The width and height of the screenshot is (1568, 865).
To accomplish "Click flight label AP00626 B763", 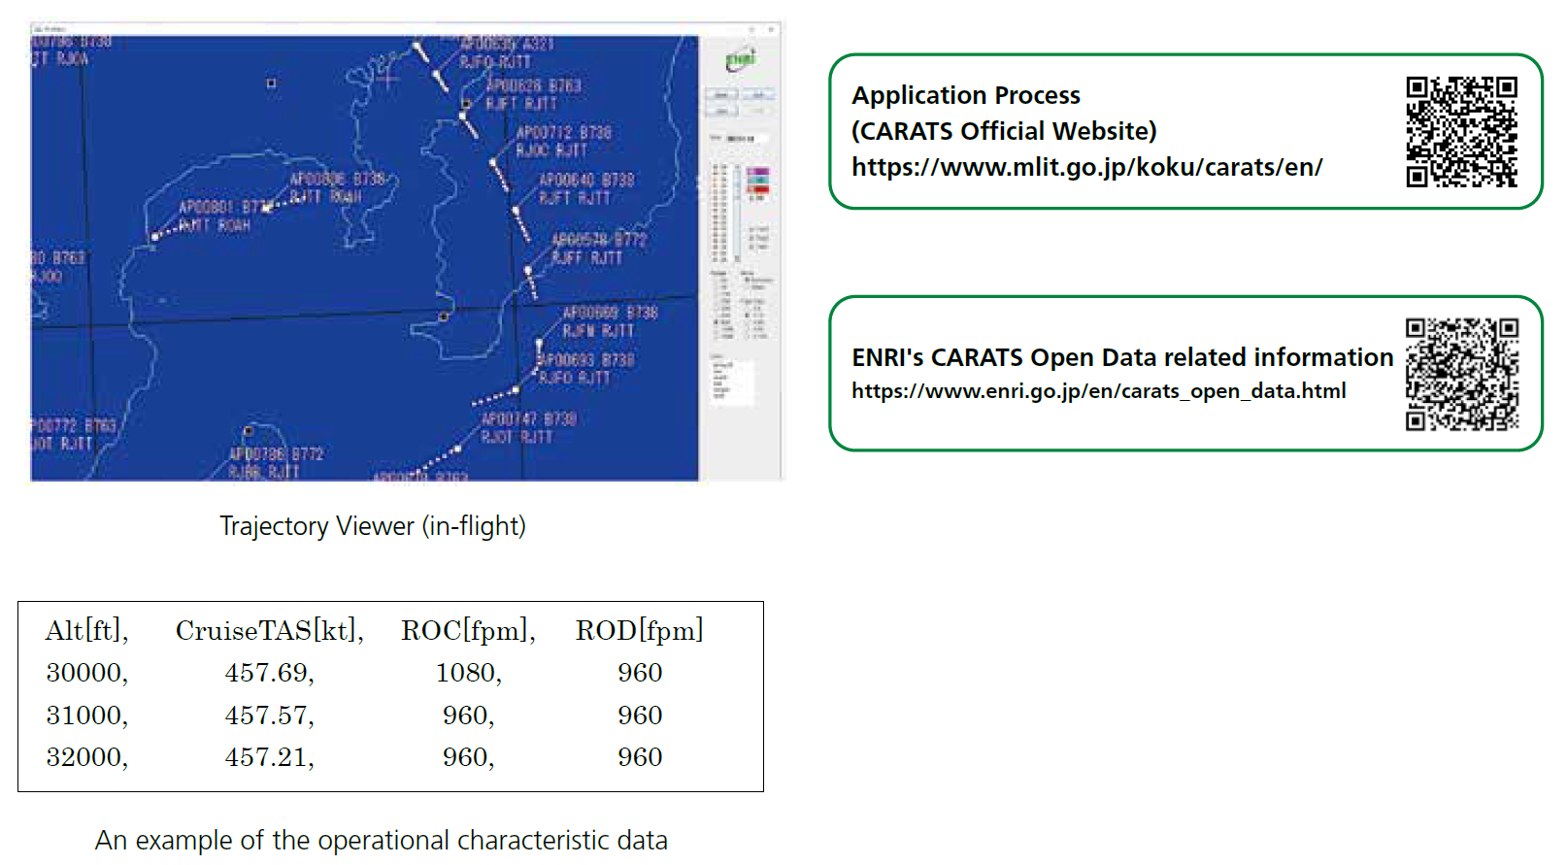I will pos(534,85).
